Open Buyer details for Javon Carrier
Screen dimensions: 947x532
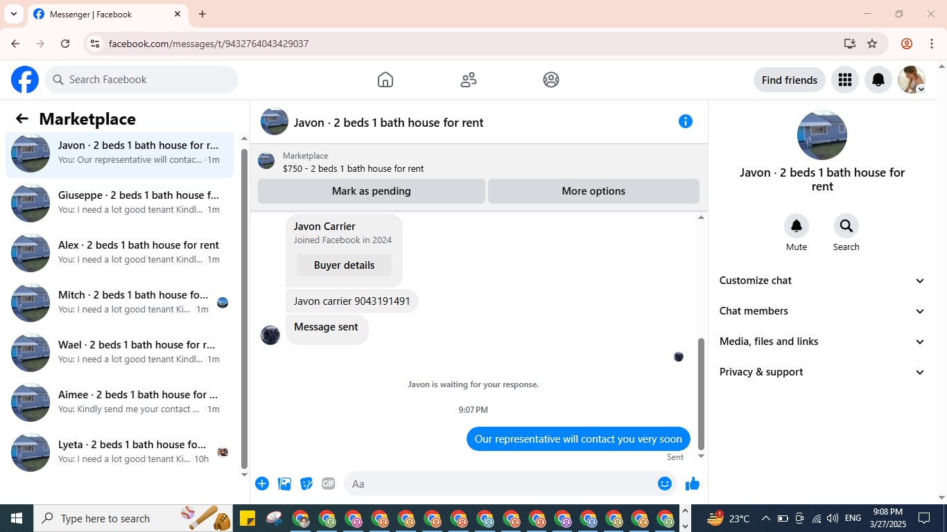pyautogui.click(x=344, y=265)
